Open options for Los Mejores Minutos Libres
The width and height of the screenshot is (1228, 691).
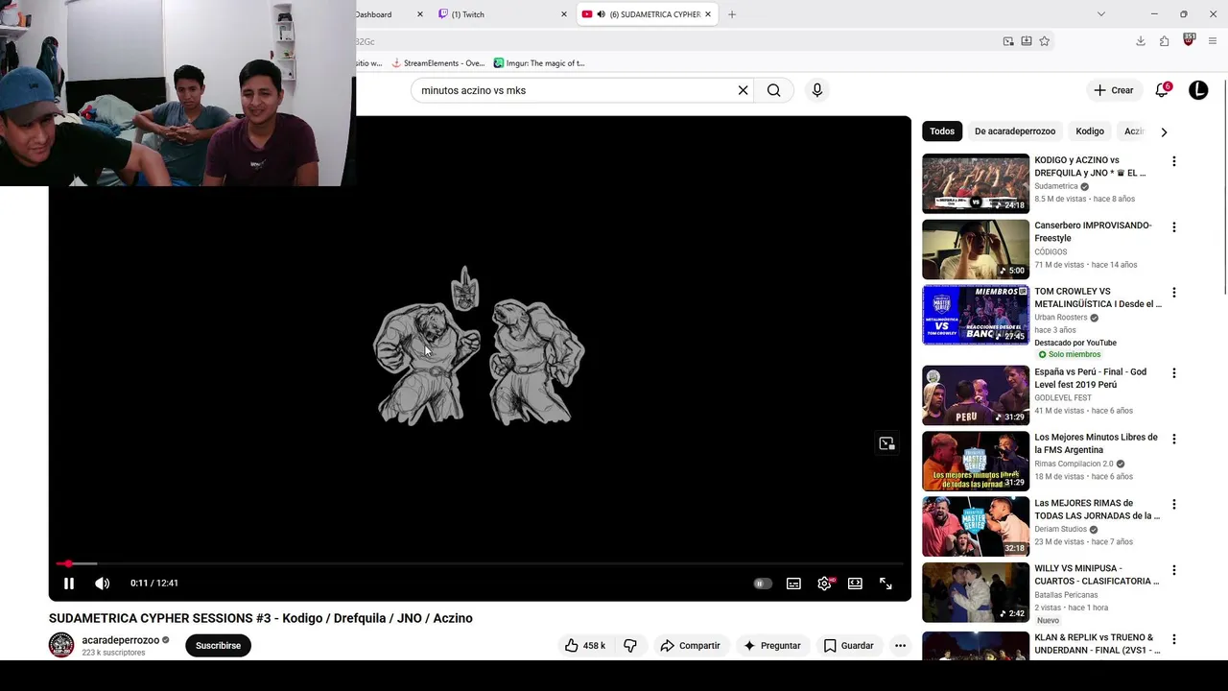pyautogui.click(x=1173, y=439)
